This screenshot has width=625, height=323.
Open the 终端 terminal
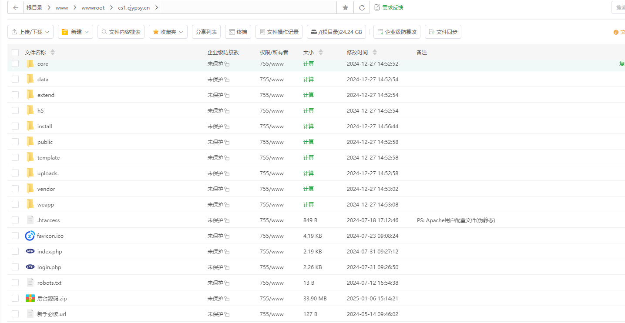[x=238, y=32]
